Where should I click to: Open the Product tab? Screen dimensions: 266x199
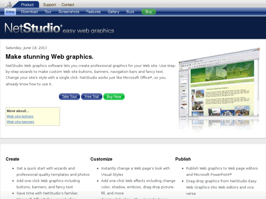(27, 5)
